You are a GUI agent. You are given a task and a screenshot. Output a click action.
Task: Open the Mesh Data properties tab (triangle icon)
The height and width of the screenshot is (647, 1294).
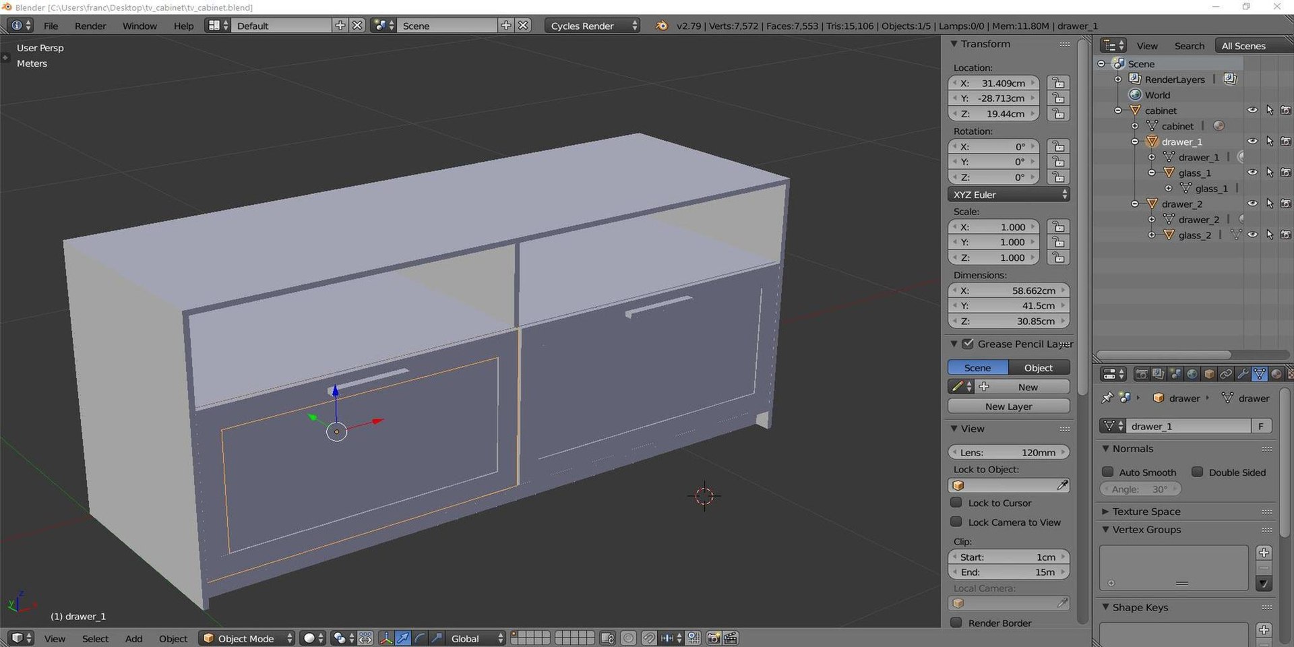tap(1260, 374)
